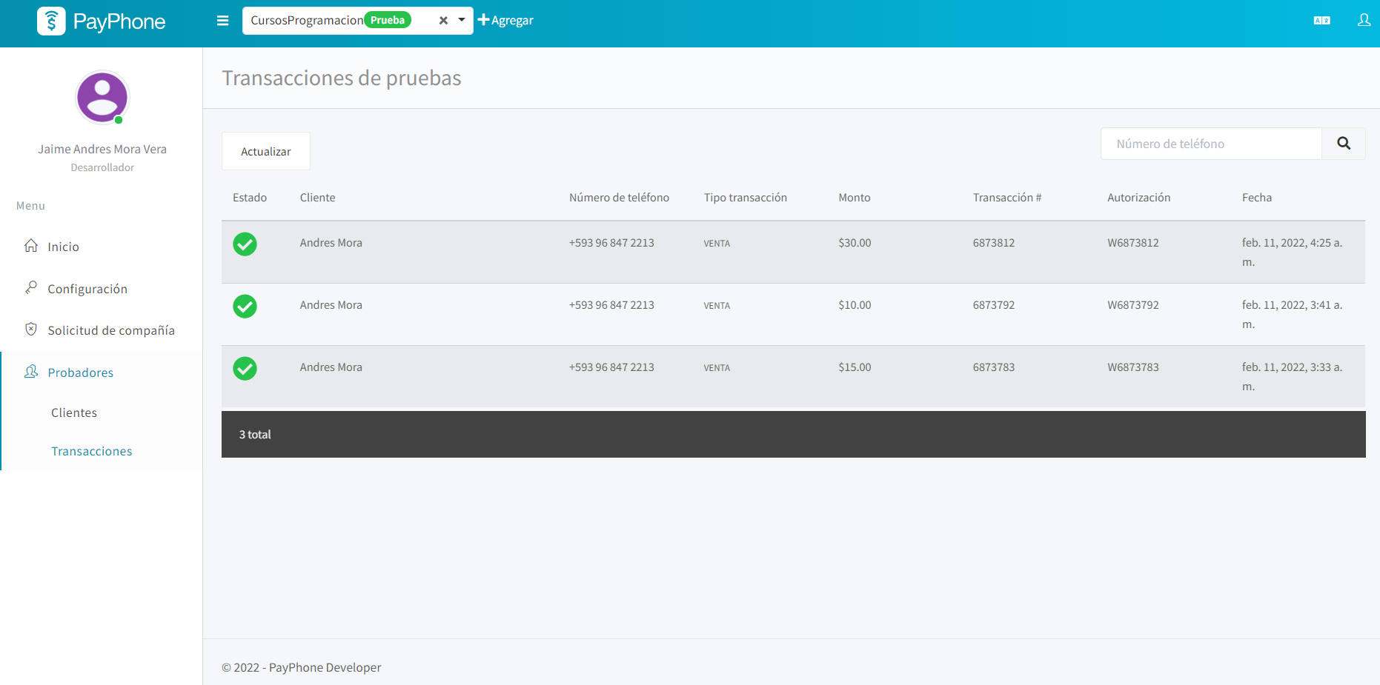Collapse the Probadores menu section
The image size is (1380, 685).
[81, 372]
